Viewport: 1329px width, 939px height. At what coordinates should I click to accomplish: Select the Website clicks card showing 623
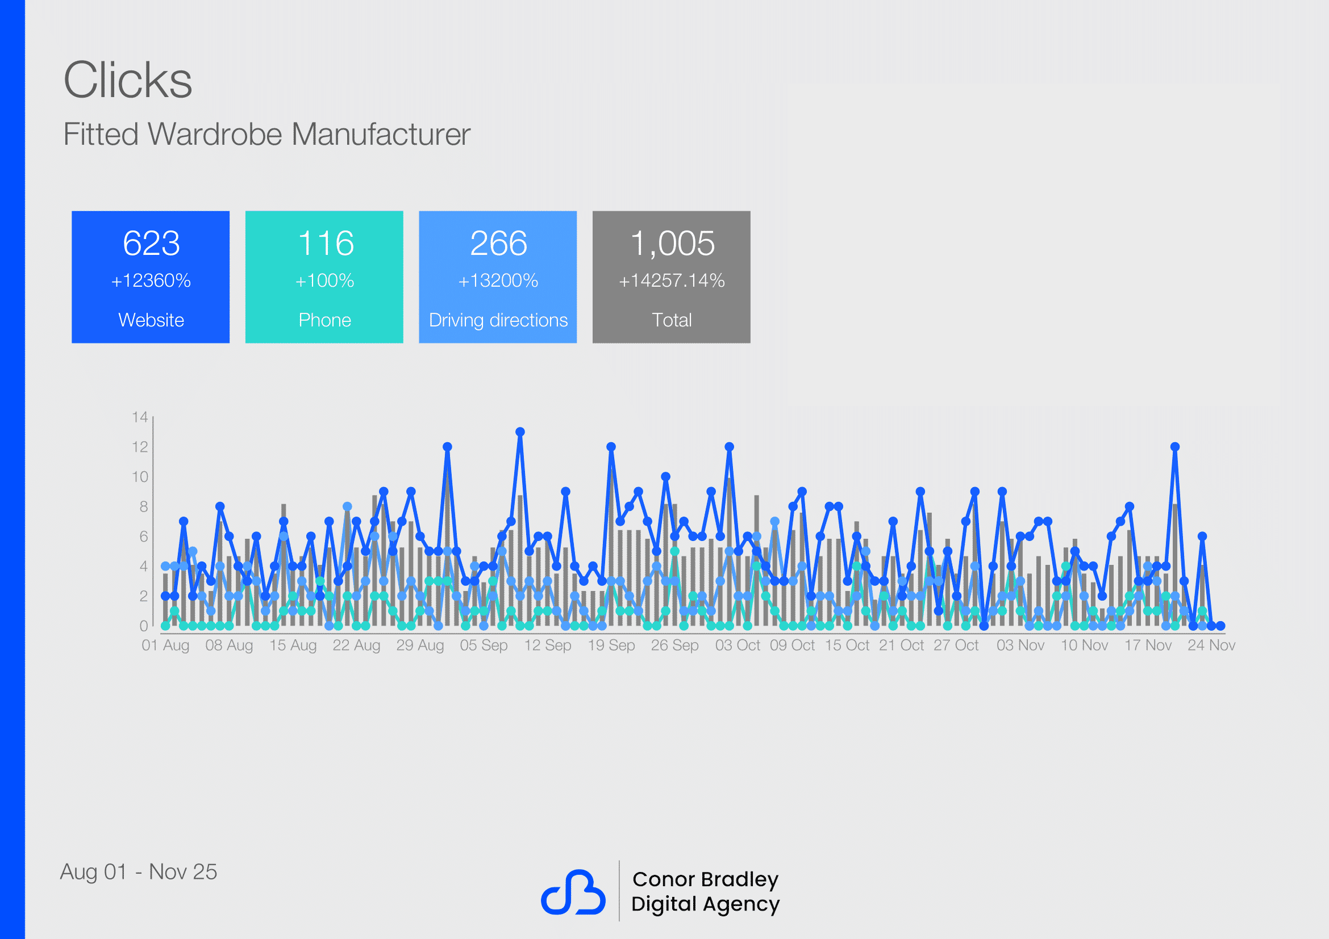151,277
